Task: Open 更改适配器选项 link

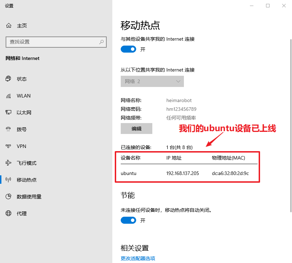Action: pyautogui.click(x=138, y=258)
